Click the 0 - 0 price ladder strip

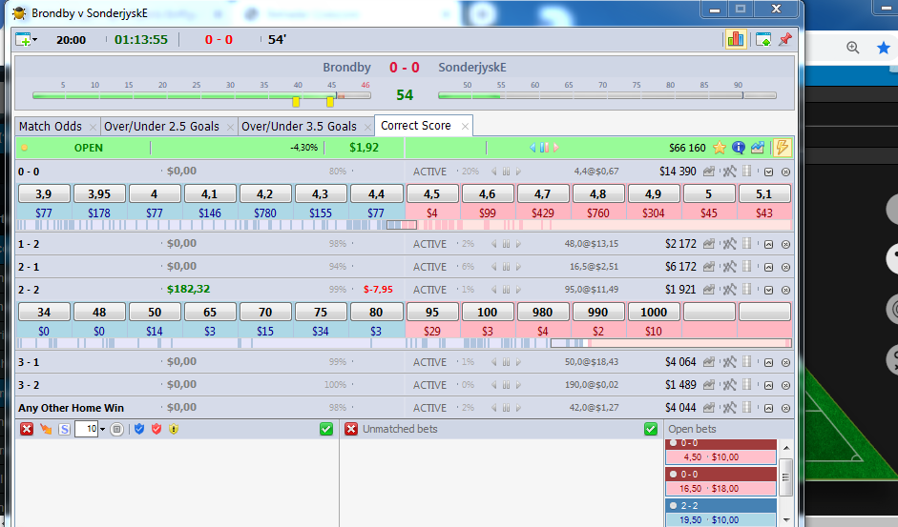404,225
